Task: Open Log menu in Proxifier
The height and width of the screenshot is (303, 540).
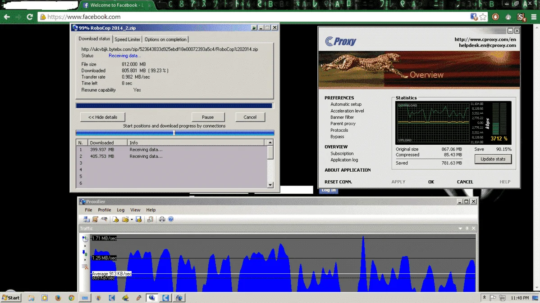Action: [x=120, y=210]
